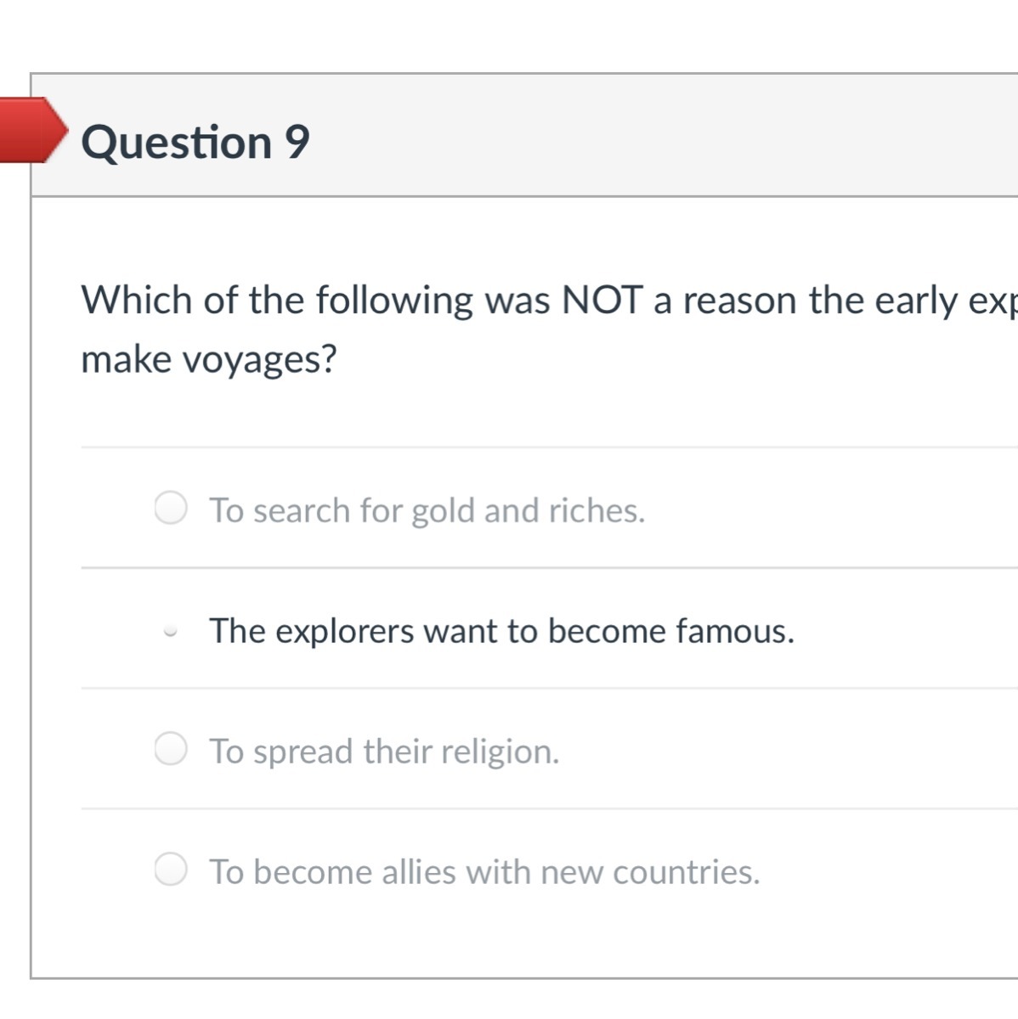Pick the "To become allies with new countries" radio button

pos(171,870)
